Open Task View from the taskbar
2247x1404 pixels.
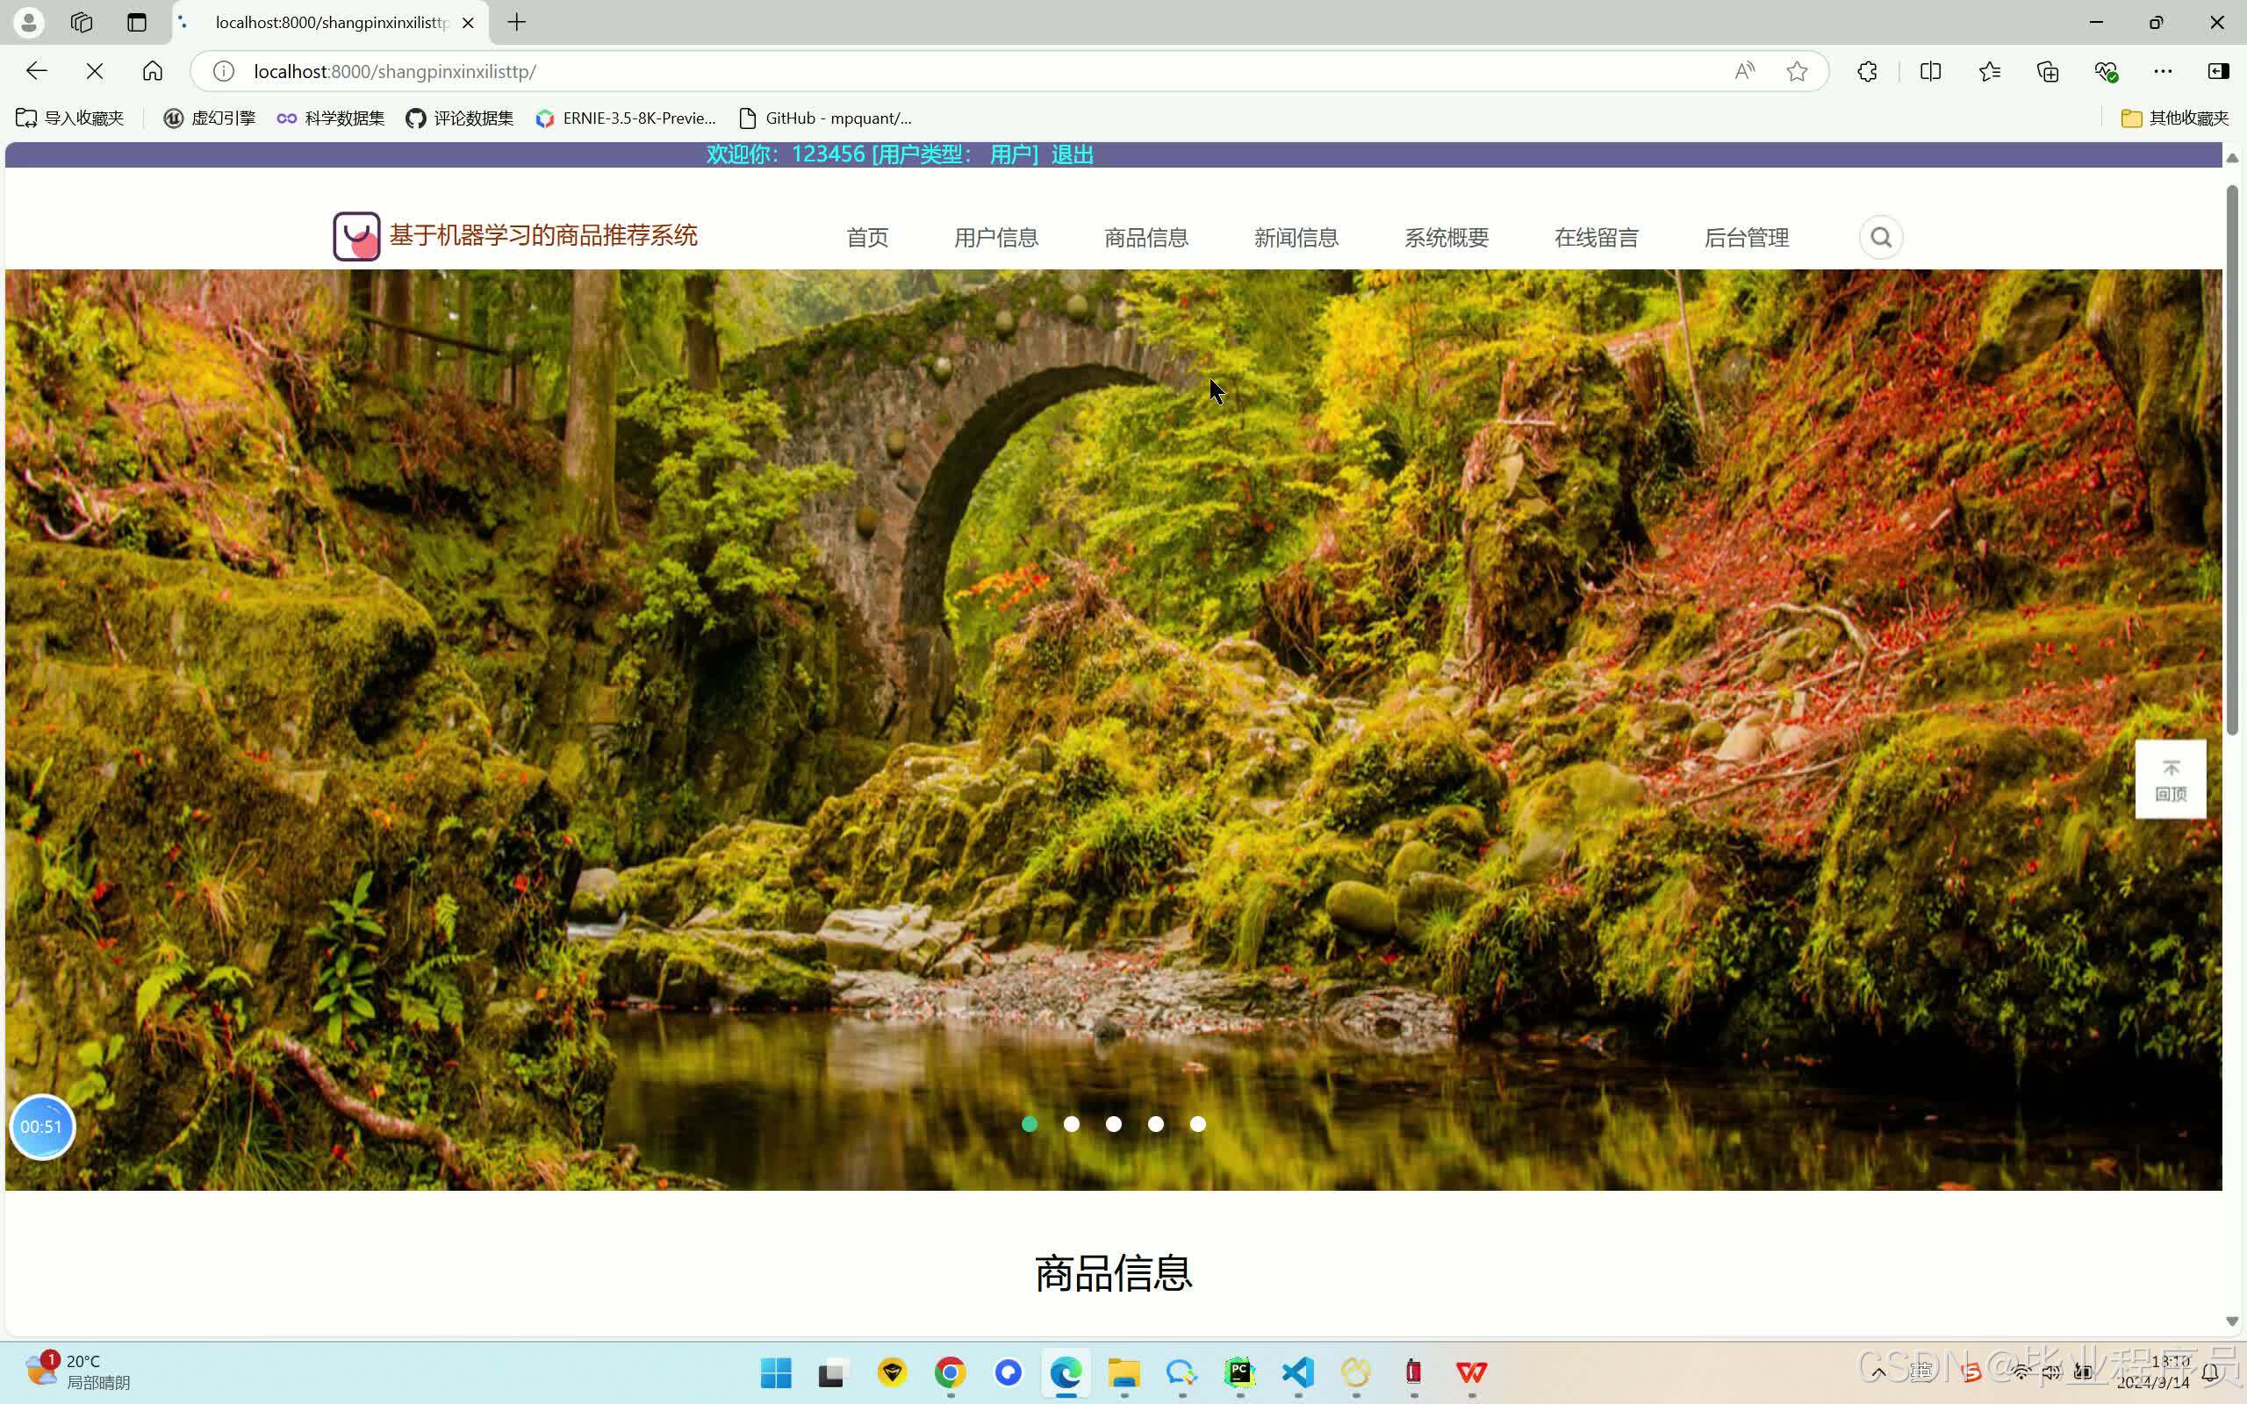pyautogui.click(x=833, y=1372)
